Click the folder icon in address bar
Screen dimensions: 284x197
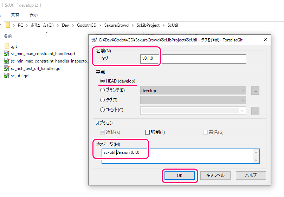8,25
